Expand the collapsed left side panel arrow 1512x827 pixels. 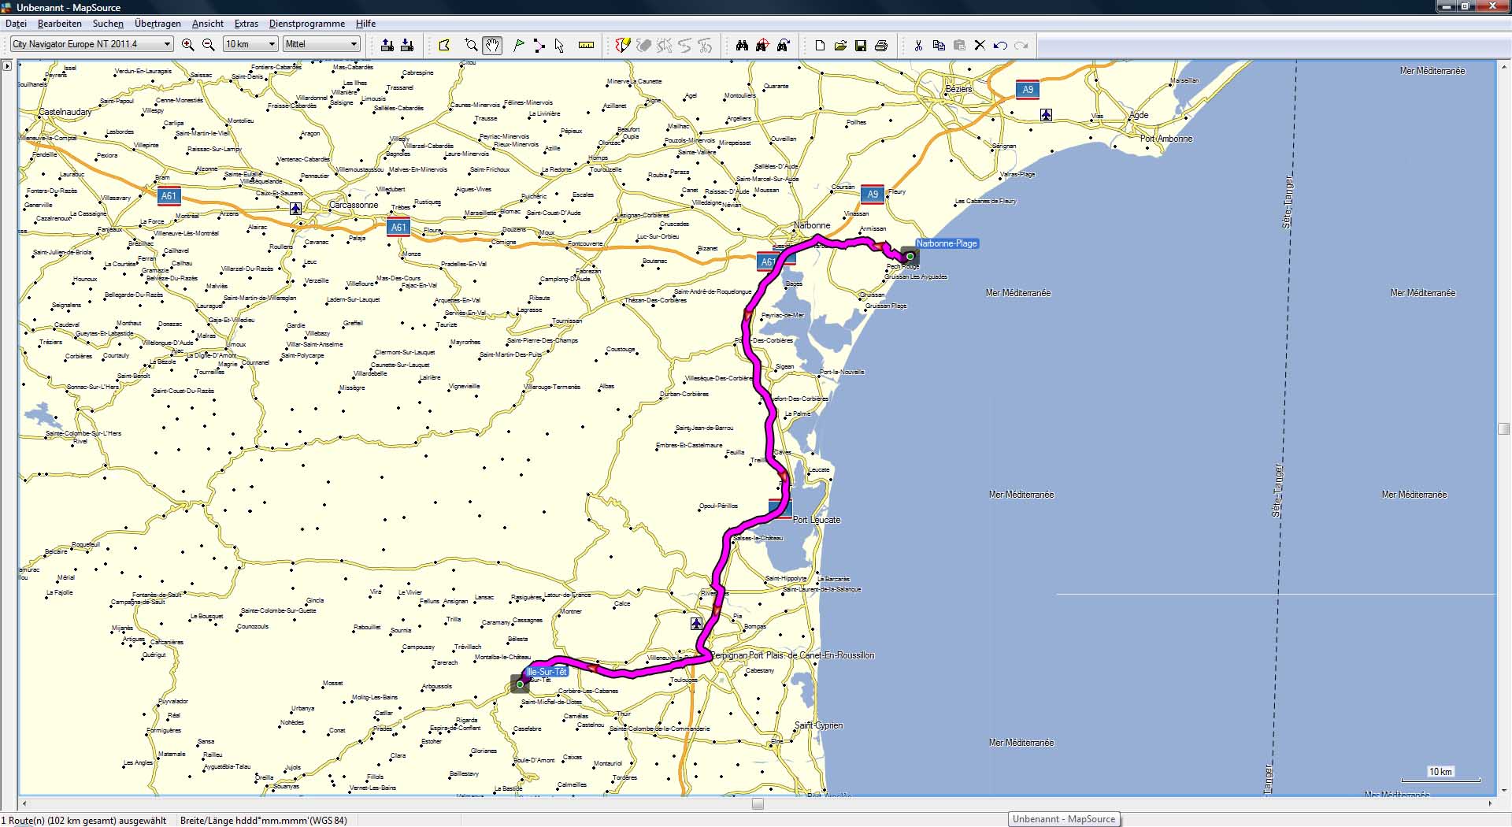coord(7,66)
